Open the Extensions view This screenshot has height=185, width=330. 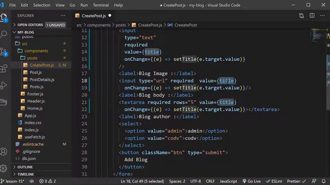click(x=4, y=68)
